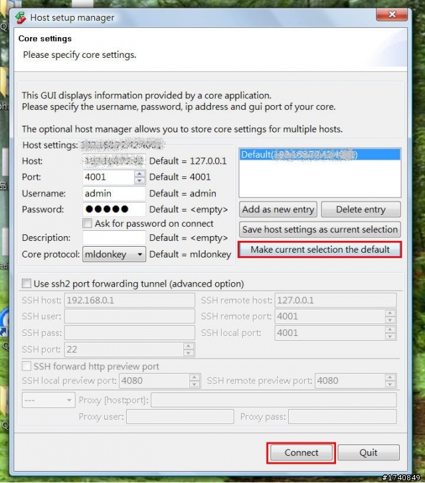Quit the host setup manager

coord(369,452)
